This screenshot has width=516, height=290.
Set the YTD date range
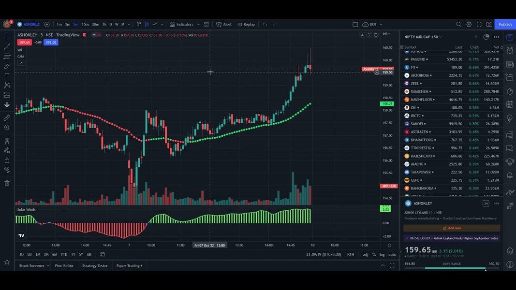click(x=64, y=255)
